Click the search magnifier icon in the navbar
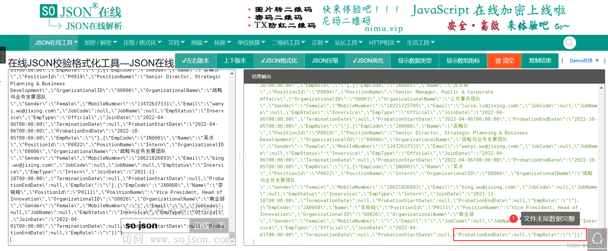Viewport: 608px width, 251px height. [x=569, y=43]
